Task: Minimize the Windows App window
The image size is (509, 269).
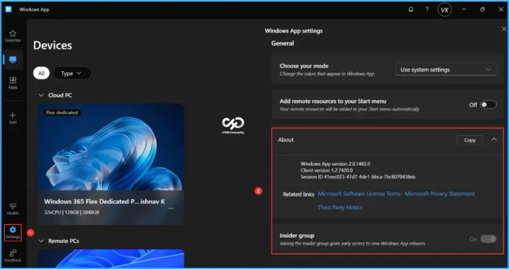Action: pyautogui.click(x=464, y=9)
